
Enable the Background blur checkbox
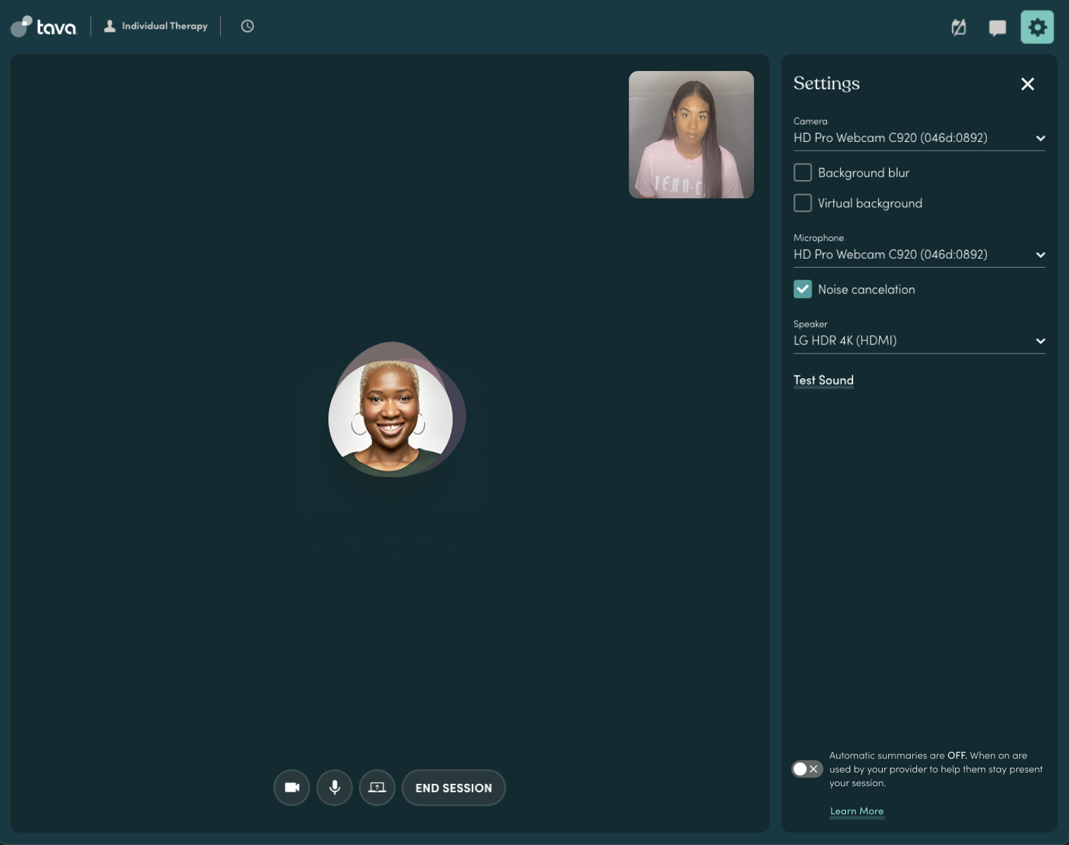(802, 172)
